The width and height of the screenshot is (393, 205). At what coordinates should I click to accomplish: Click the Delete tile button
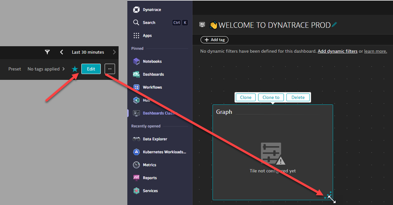coord(298,97)
